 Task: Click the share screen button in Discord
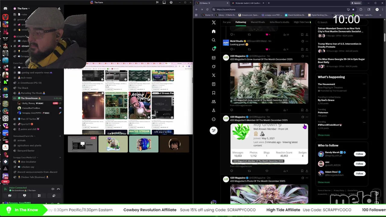(x=24, y=196)
